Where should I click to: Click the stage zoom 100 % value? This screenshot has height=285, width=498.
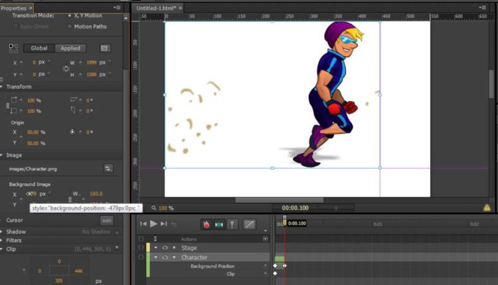[166, 208]
